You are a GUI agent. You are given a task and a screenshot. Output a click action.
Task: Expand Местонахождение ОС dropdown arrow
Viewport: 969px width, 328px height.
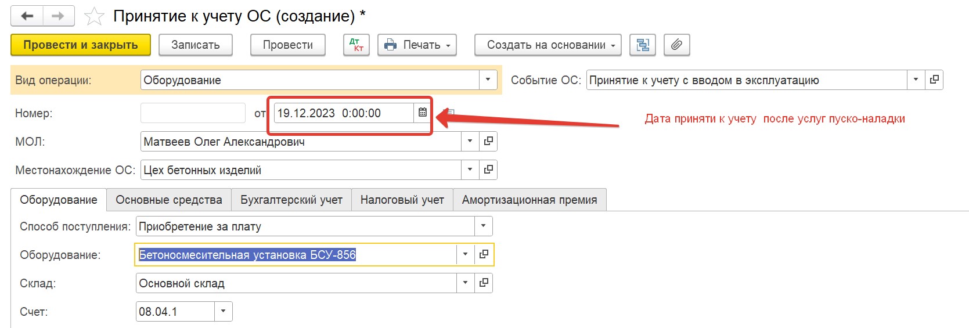point(470,170)
